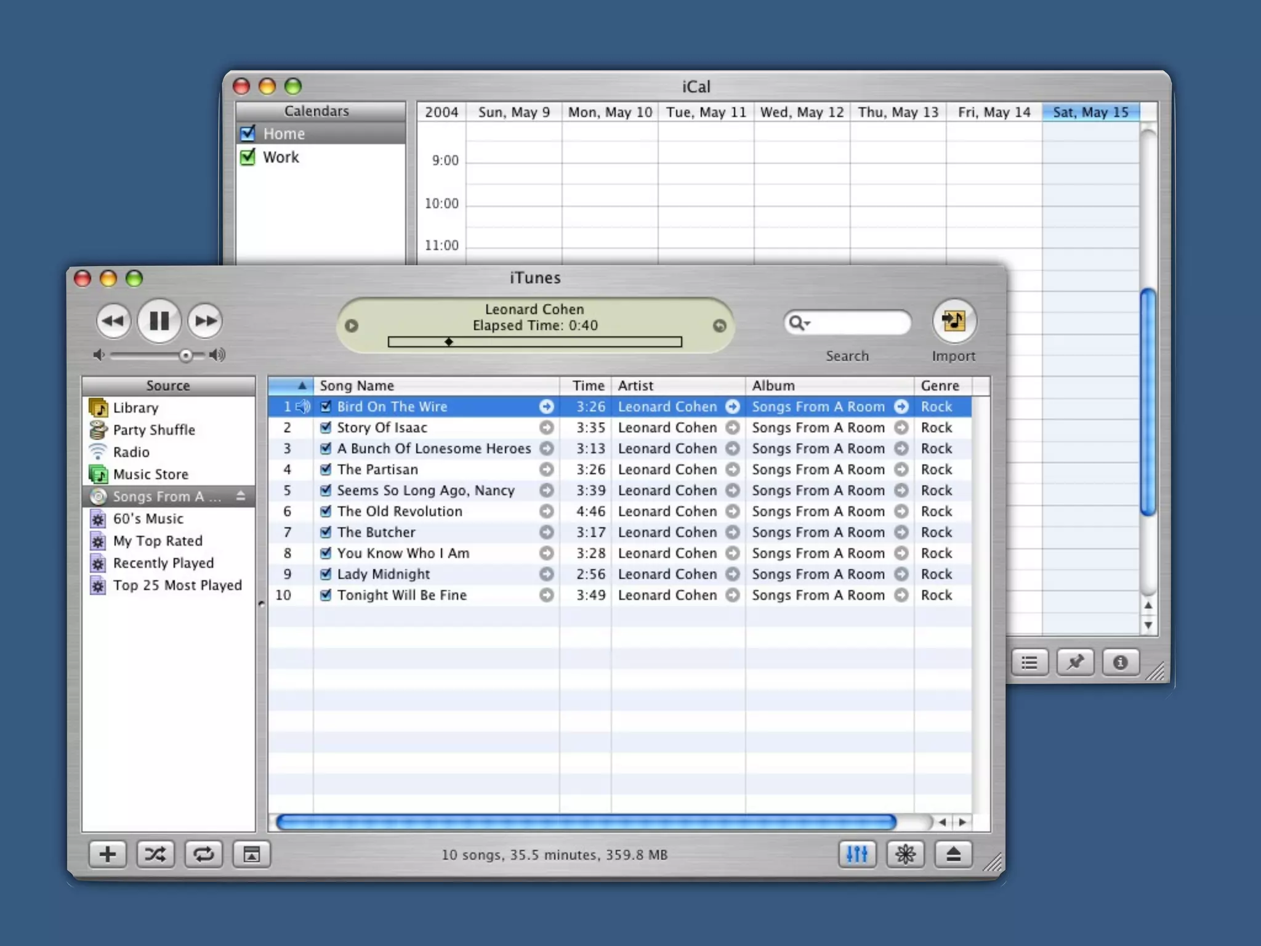Image resolution: width=1261 pixels, height=946 pixels.
Task: Eject the disc with bottom eject button
Action: click(x=953, y=854)
